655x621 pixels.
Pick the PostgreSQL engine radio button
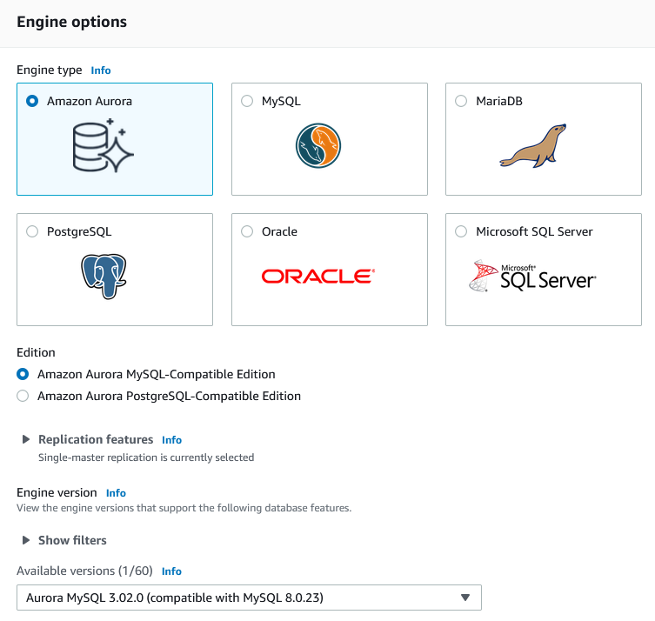(32, 231)
